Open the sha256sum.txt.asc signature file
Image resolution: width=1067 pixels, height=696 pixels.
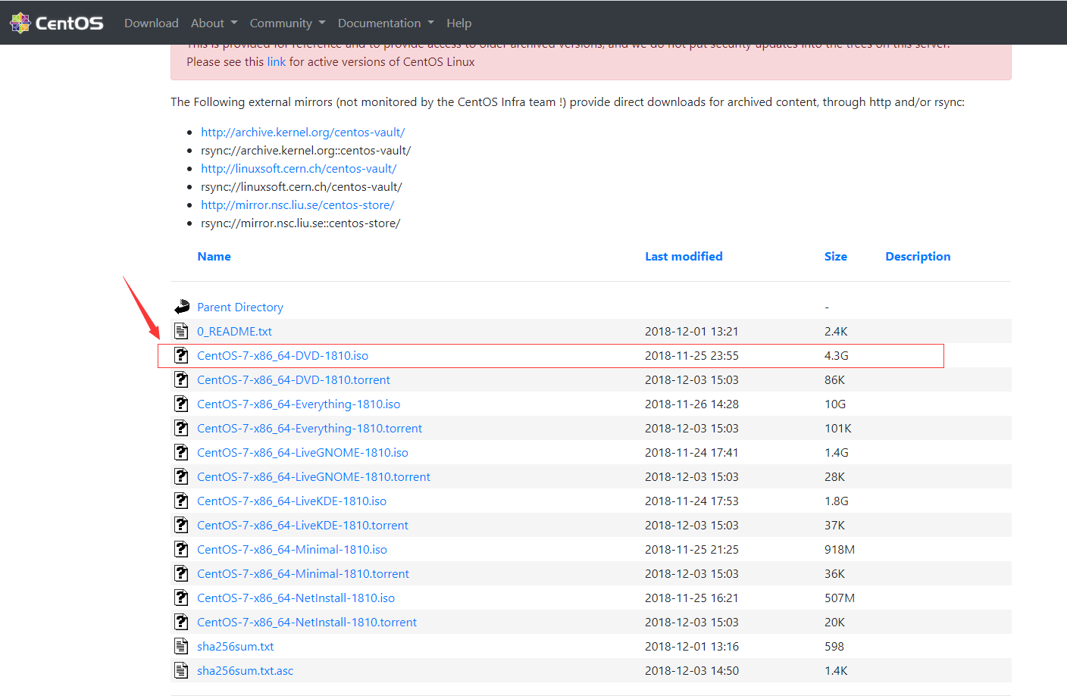245,670
